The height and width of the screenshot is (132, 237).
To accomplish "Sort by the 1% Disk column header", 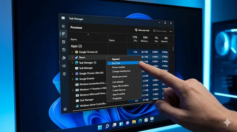I will pyautogui.click(x=156, y=40).
